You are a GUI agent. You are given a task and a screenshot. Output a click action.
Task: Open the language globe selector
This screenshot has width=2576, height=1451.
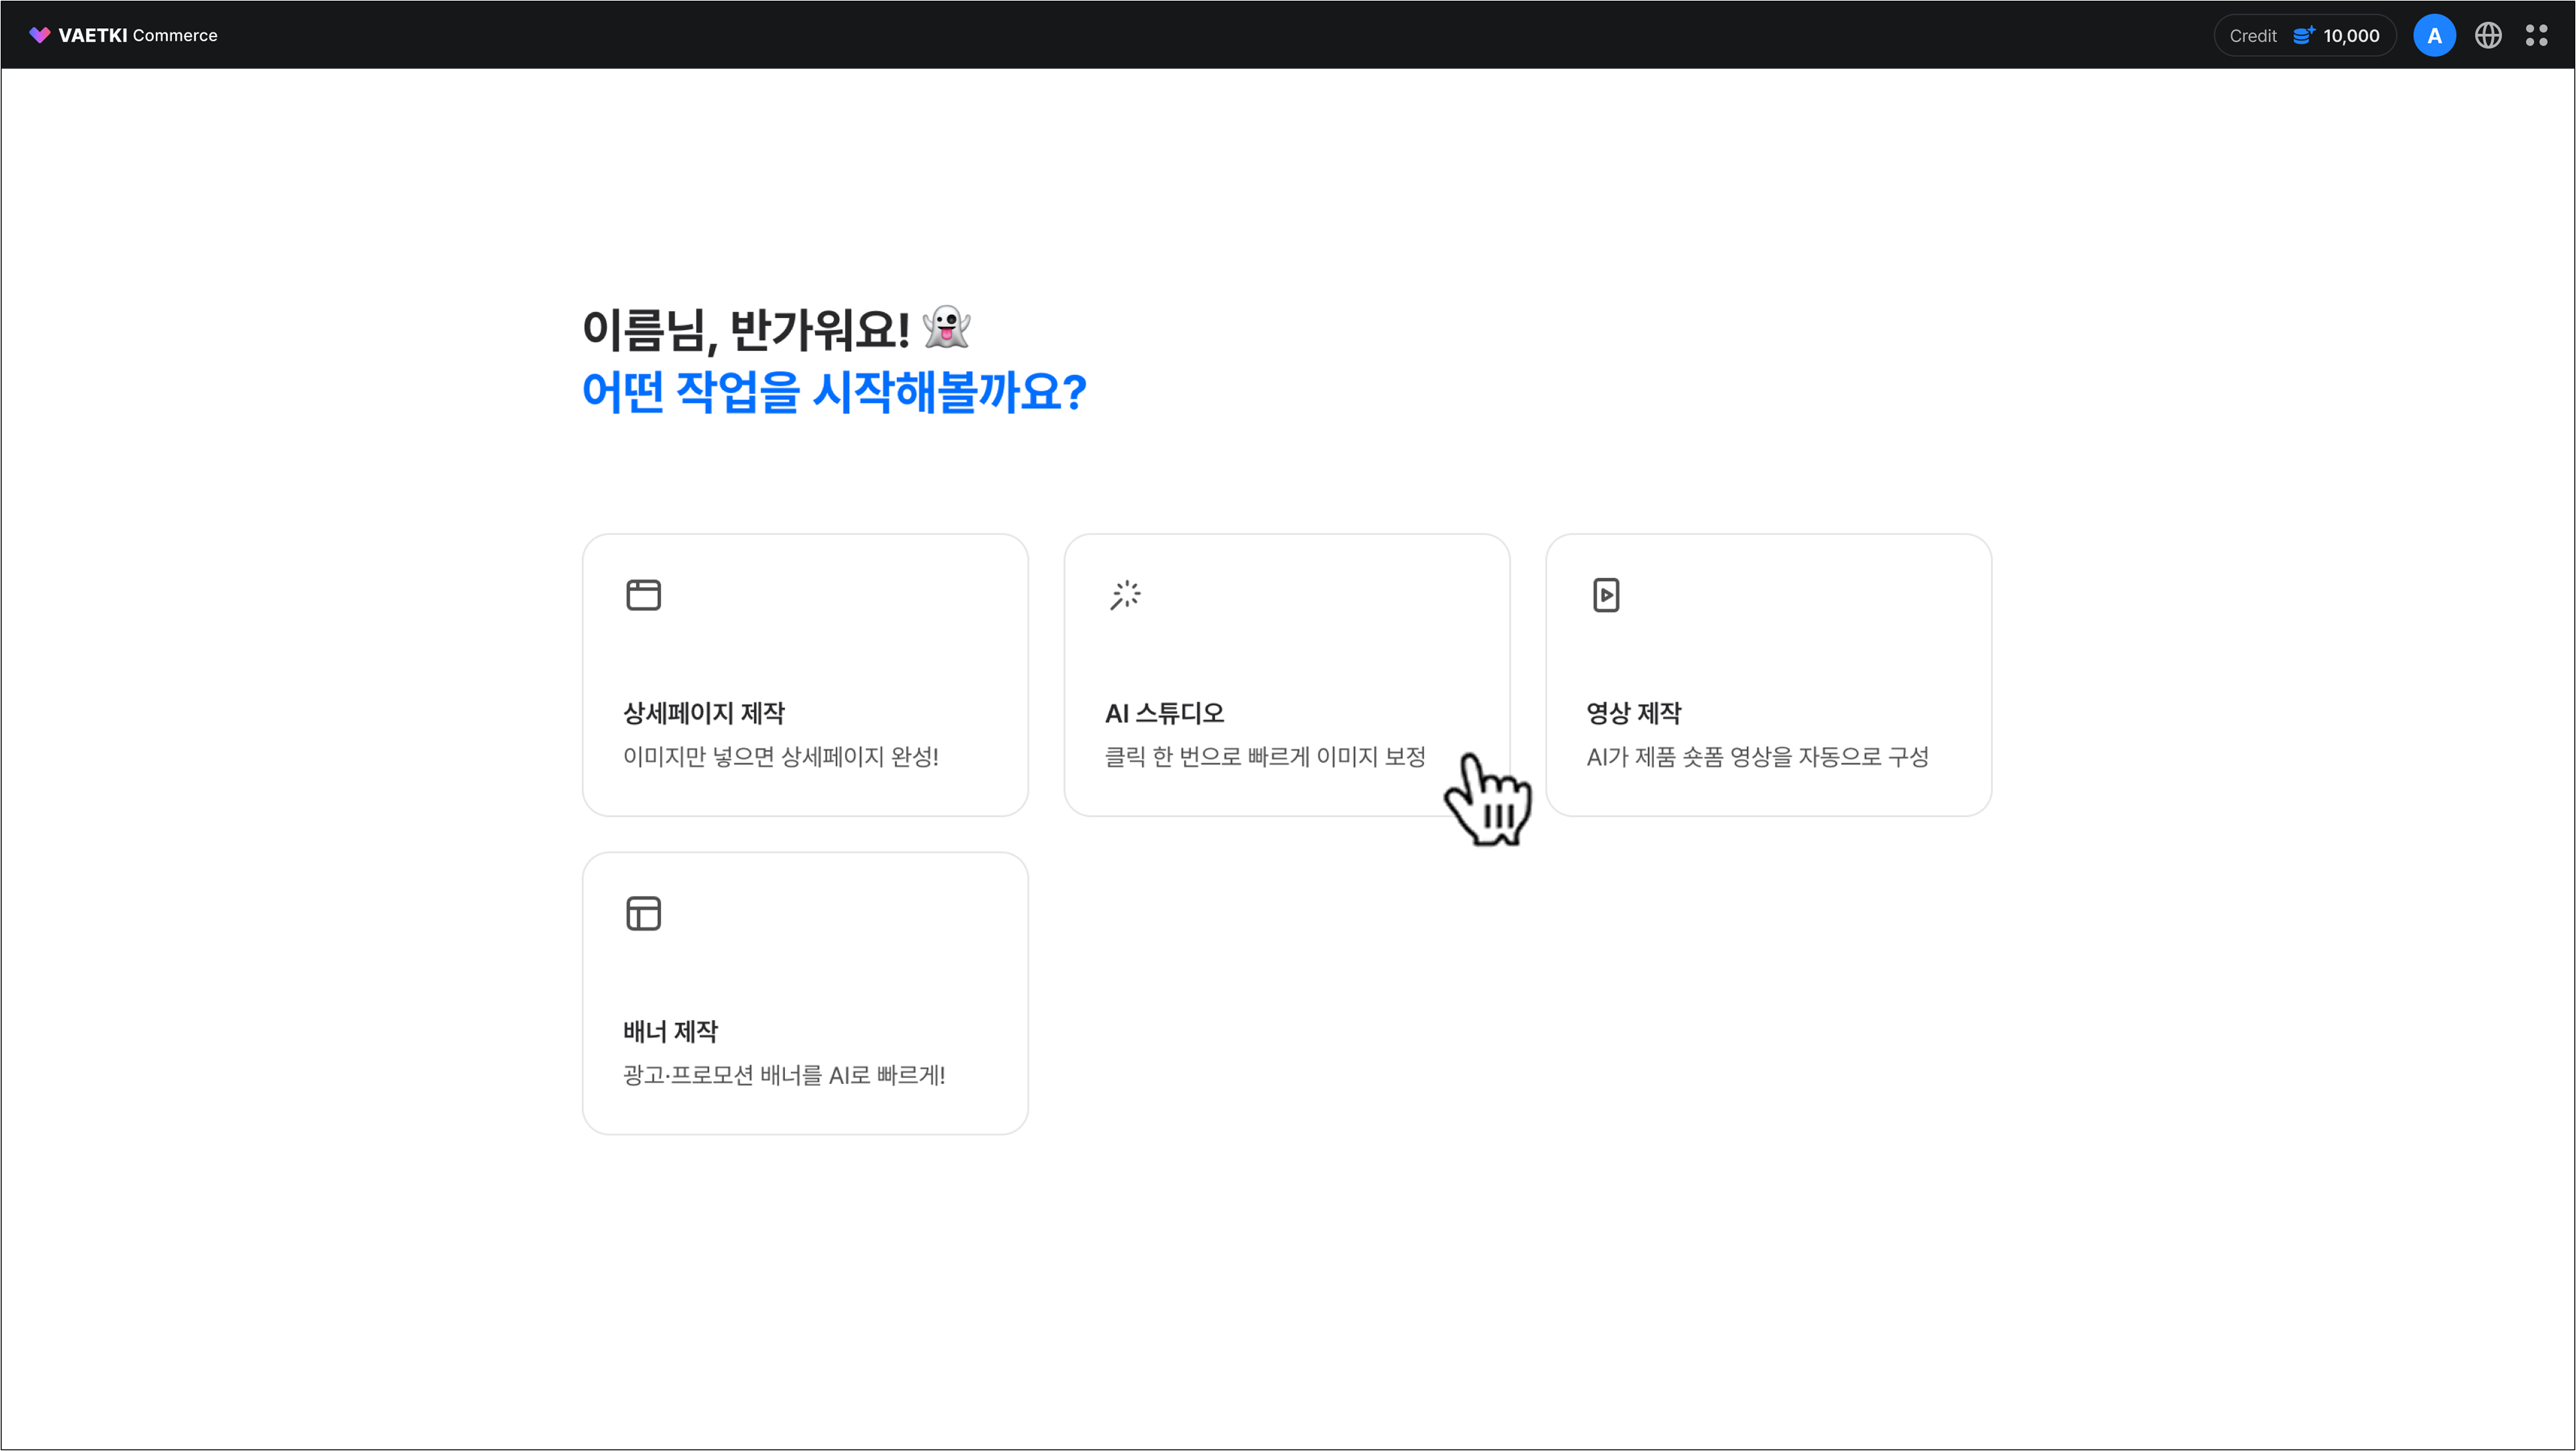click(x=2488, y=35)
